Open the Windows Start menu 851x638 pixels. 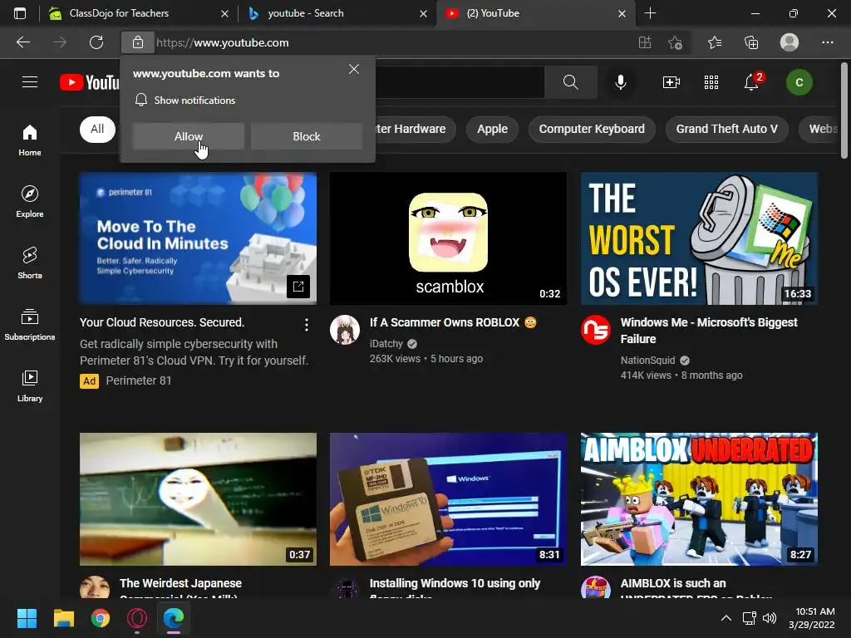(x=27, y=618)
